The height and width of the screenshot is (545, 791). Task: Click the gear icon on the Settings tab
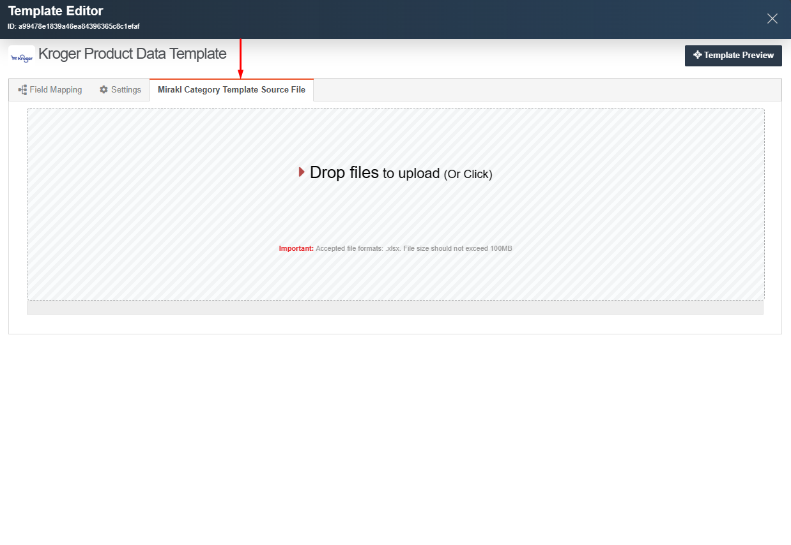[103, 89]
